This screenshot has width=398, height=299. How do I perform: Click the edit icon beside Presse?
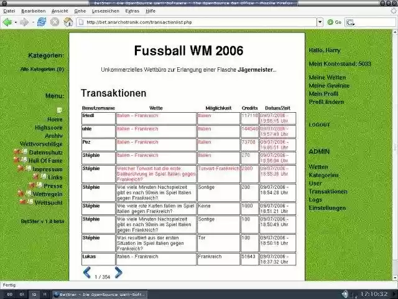coord(39,185)
